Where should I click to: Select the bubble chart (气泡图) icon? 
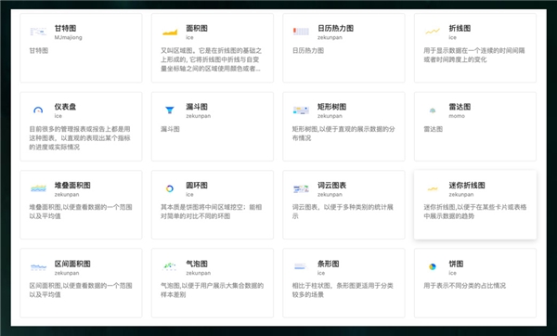click(170, 266)
